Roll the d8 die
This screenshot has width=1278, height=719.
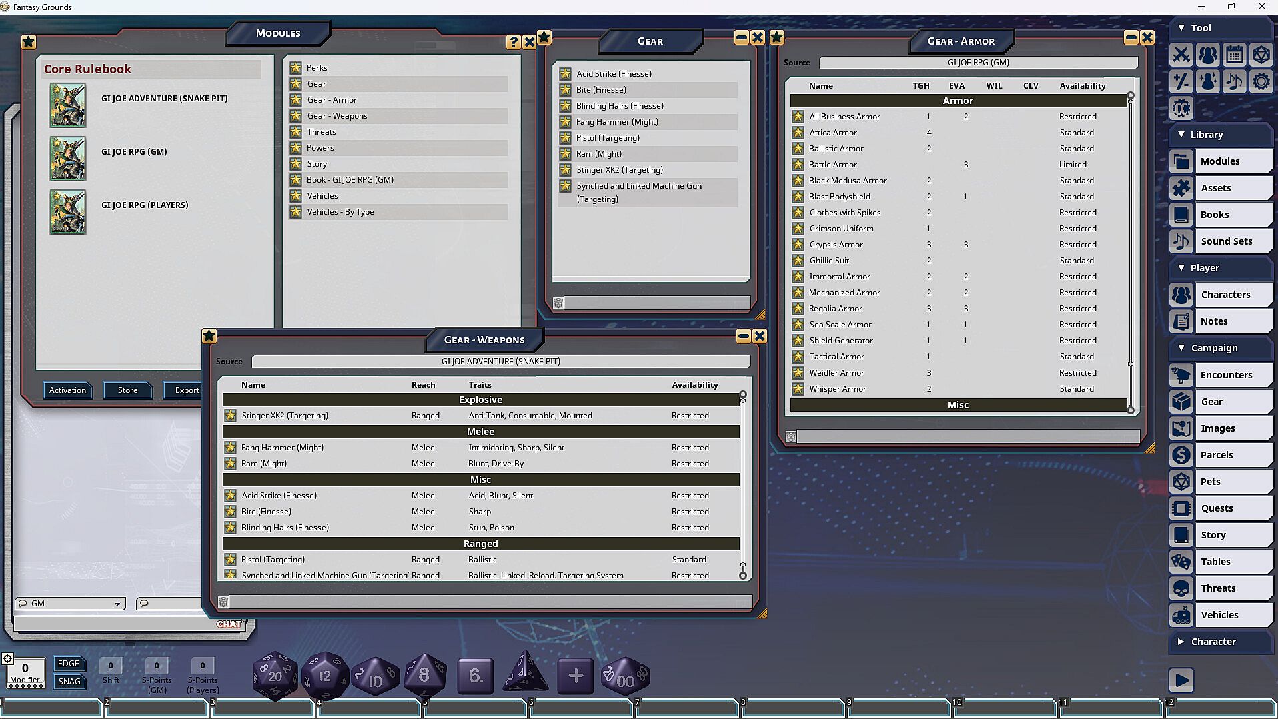point(424,676)
